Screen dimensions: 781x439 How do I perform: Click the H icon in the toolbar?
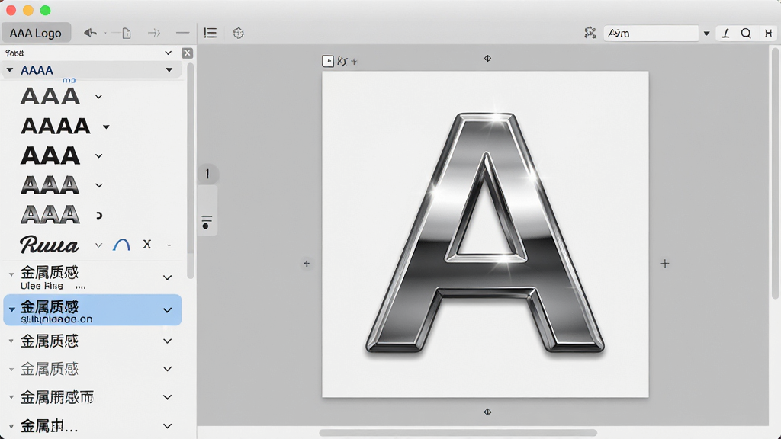point(769,34)
